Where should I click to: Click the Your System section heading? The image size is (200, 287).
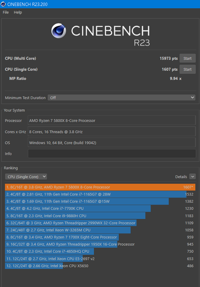[x=14, y=110]
